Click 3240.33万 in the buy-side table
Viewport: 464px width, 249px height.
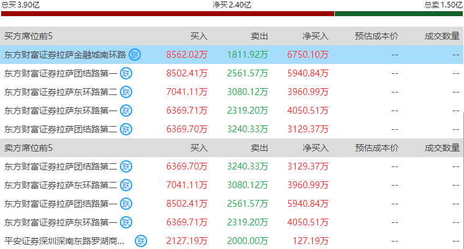(x=247, y=129)
